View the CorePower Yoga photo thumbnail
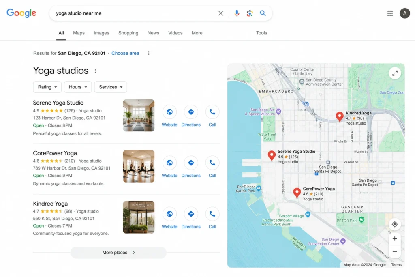 click(139, 166)
